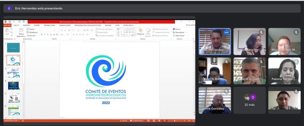Viewport: 304px width, 126px height.
Task: Toggle muted mic icon on Paloma Tatiana tile
Action: pyautogui.click(x=296, y=62)
